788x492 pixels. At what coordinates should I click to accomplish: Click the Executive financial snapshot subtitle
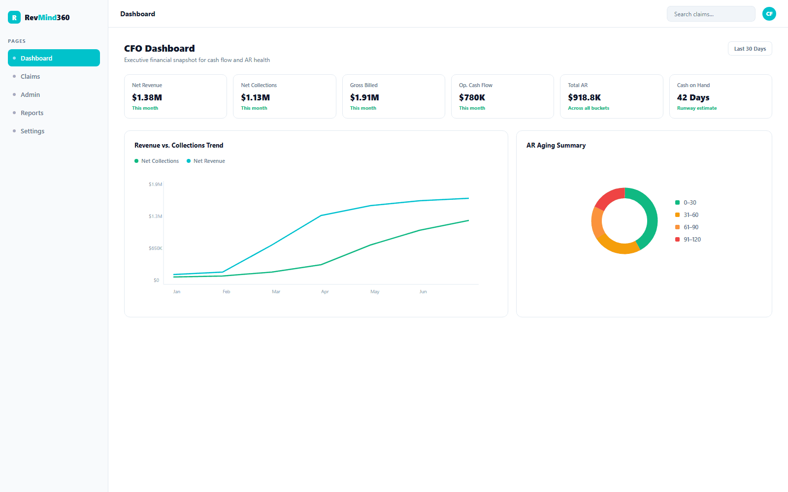[x=197, y=60]
